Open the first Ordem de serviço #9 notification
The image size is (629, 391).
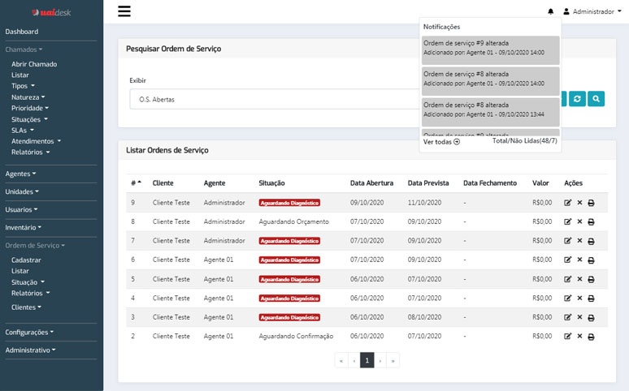coord(491,48)
